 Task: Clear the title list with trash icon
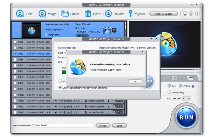pos(88,14)
